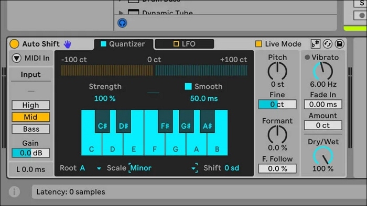Image resolution: width=367 pixels, height=206 pixels.
Task: Toggle the Quantizer enable square
Action: click(103, 44)
